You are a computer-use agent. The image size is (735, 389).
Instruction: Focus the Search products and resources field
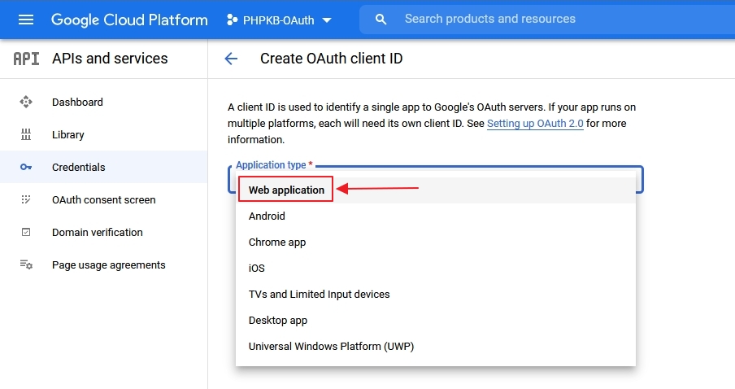(546, 20)
